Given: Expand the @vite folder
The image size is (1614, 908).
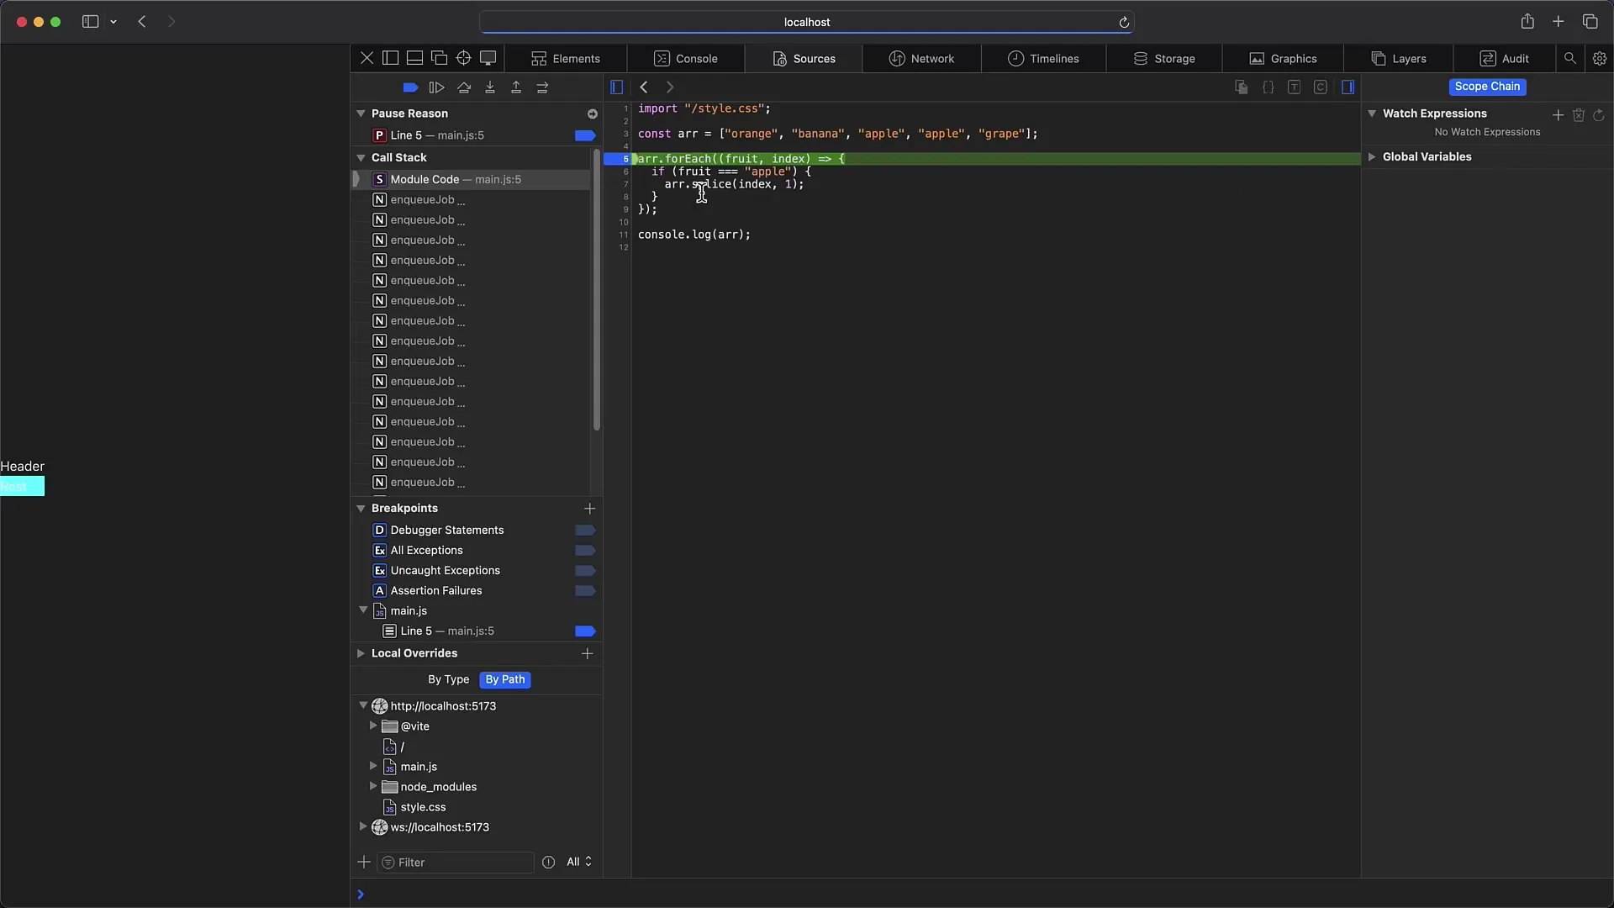Looking at the screenshot, I should click(373, 726).
